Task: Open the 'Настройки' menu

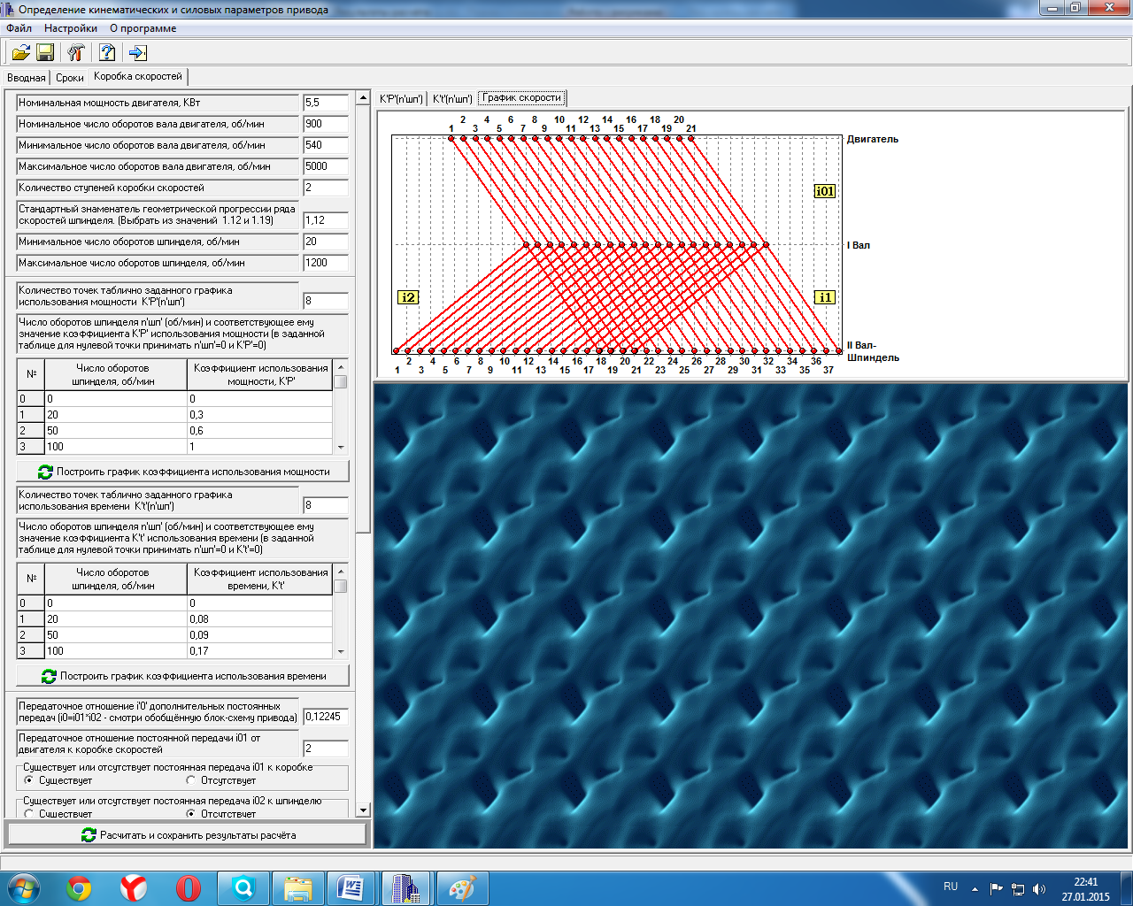Action: click(70, 28)
